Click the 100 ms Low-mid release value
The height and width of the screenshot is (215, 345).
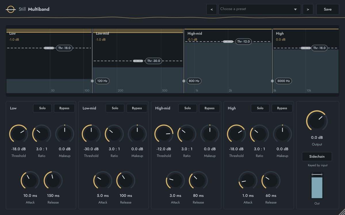[x=126, y=196]
